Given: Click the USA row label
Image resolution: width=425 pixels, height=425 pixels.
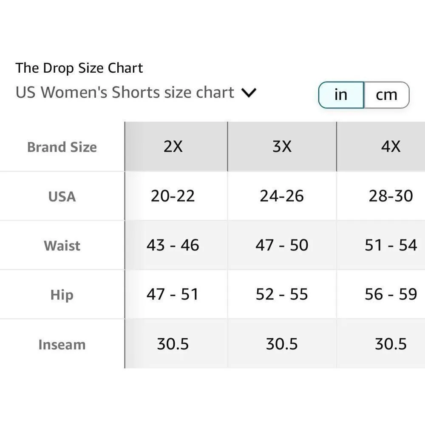Looking at the screenshot, I should 62,196.
